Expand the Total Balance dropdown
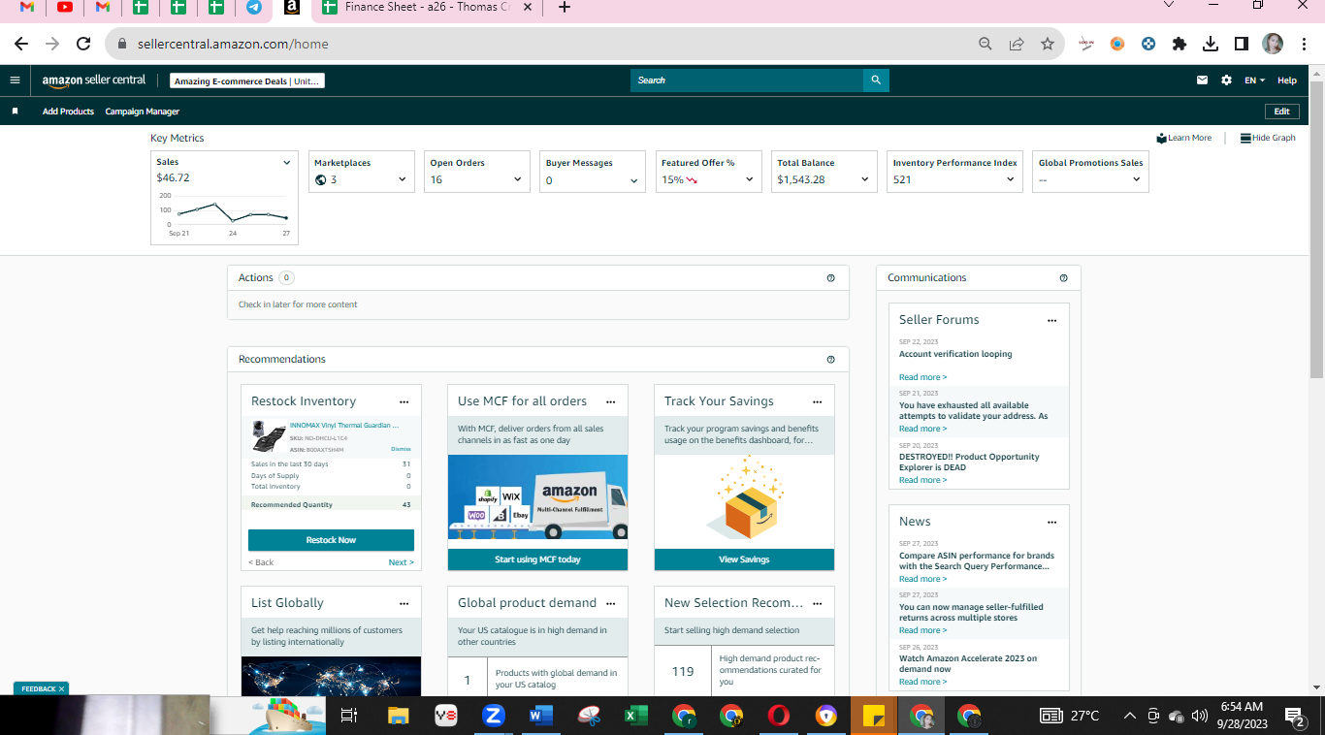The width and height of the screenshot is (1325, 735). [865, 179]
